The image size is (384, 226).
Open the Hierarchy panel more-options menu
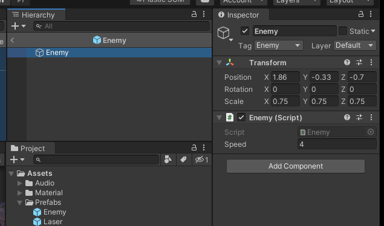tap(204, 14)
